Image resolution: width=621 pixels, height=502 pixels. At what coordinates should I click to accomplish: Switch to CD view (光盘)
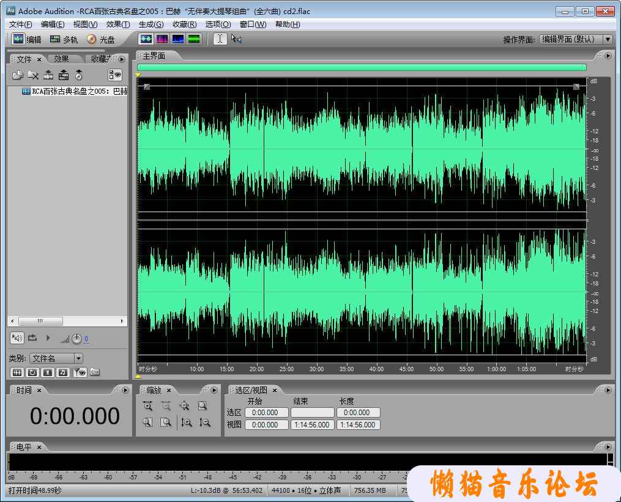(x=100, y=39)
